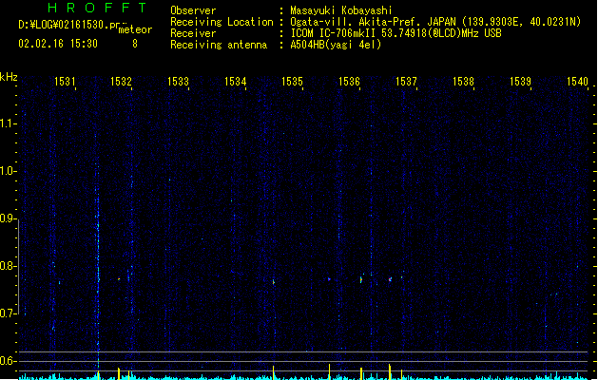Click the 'meteor' label
Viewport: 598px width, 380px height.
click(135, 29)
